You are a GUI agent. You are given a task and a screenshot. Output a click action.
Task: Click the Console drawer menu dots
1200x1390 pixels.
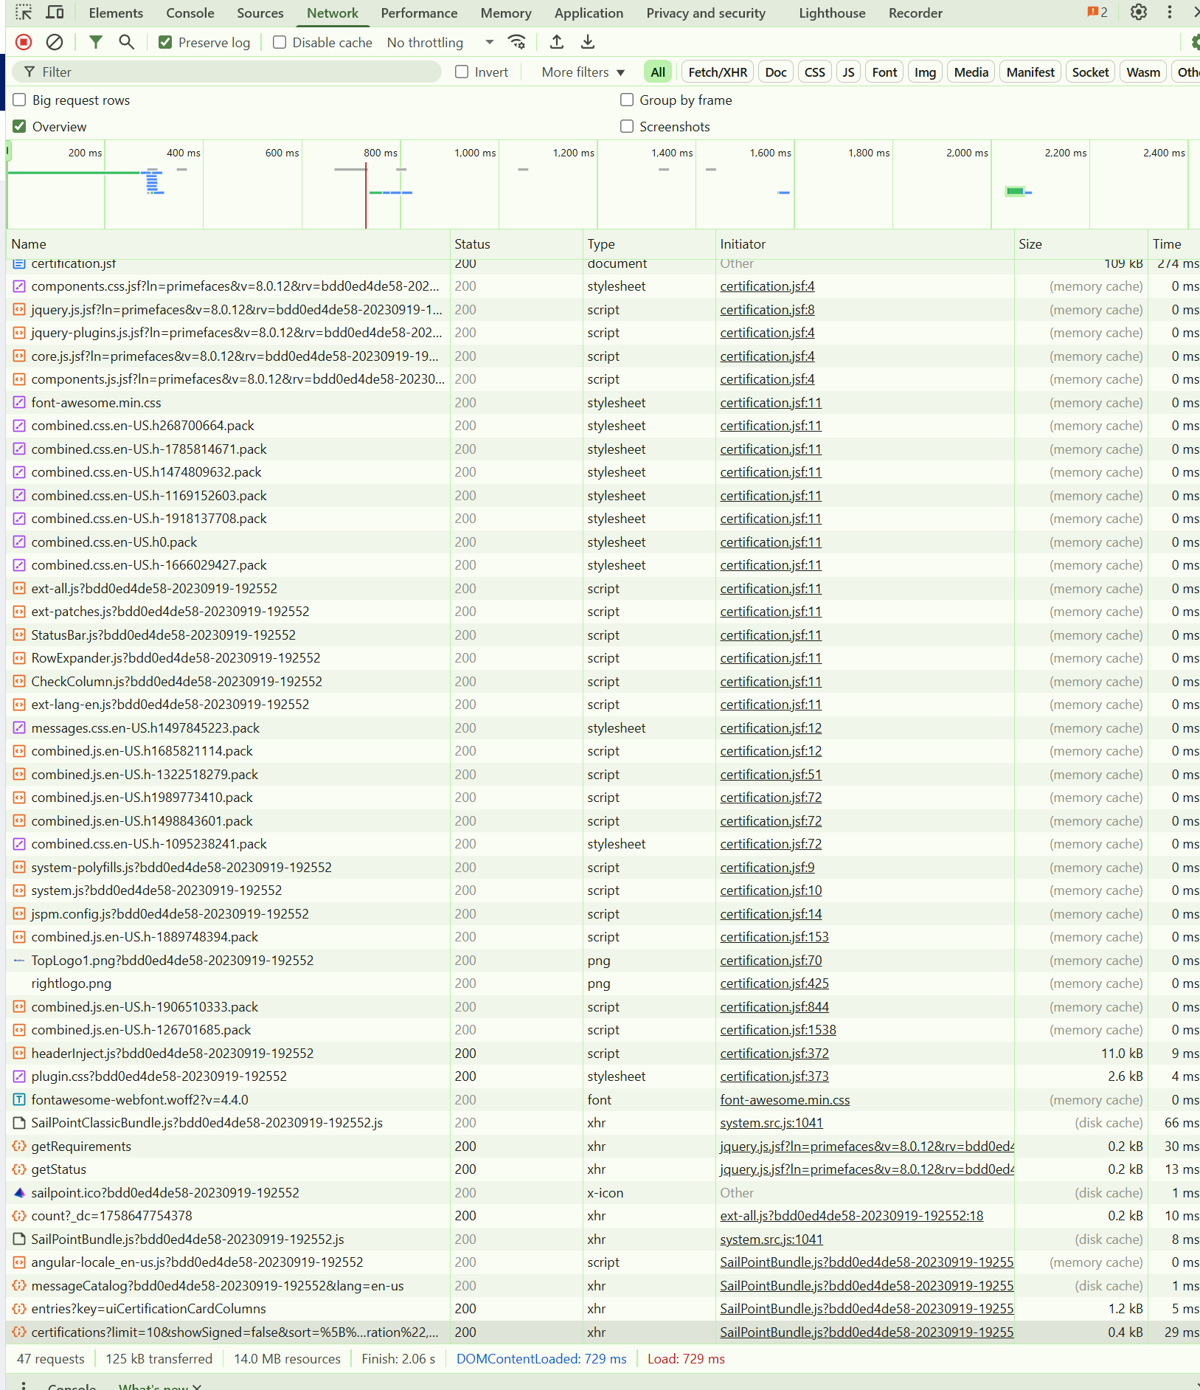24,1385
